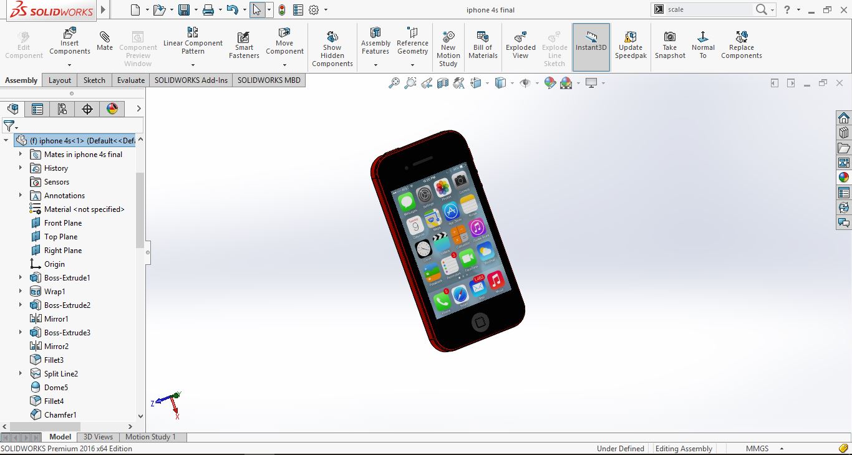This screenshot has width=852, height=455.
Task: Create an Exploded View
Action: pyautogui.click(x=521, y=45)
